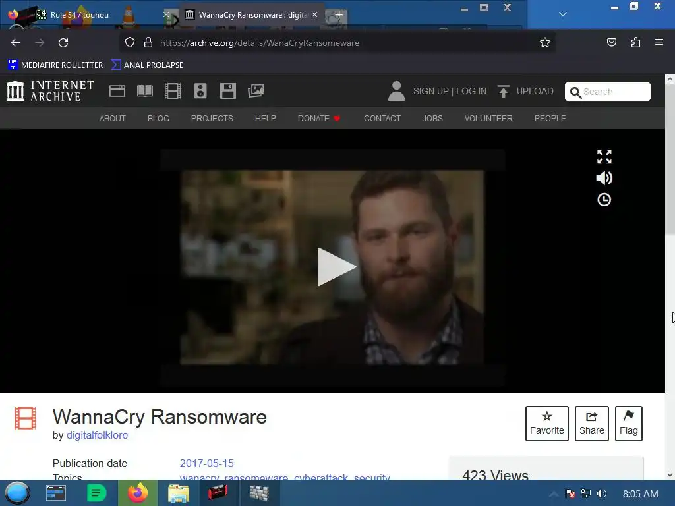The height and width of the screenshot is (506, 675).
Task: Open the ABOUT menu item
Action: [112, 119]
